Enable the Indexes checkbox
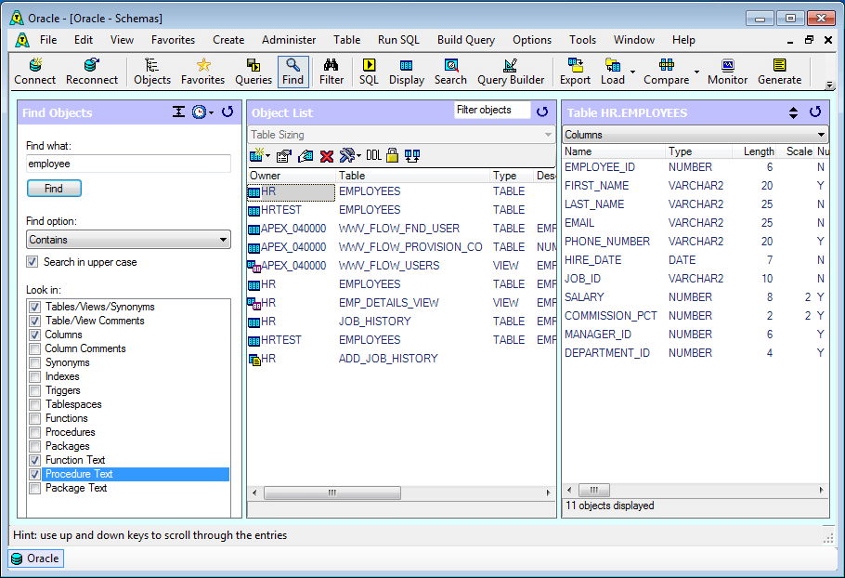This screenshot has width=845, height=578. [35, 376]
